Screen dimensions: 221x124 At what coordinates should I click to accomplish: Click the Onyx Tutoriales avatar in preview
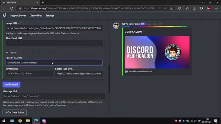tap(116, 25)
